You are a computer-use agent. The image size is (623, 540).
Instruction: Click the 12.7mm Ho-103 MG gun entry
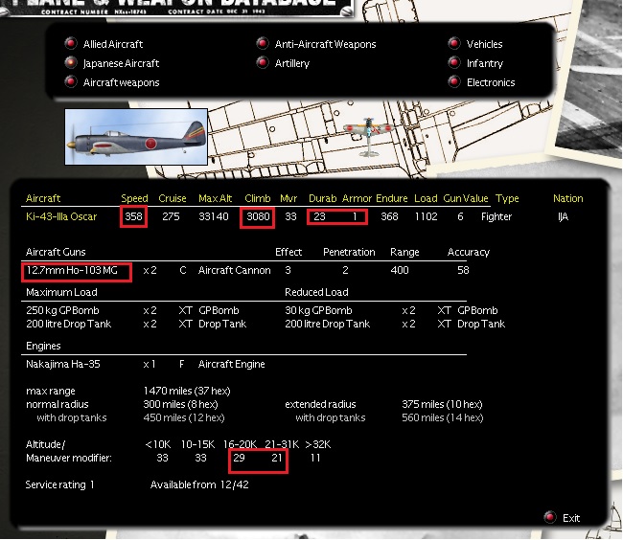(72, 270)
